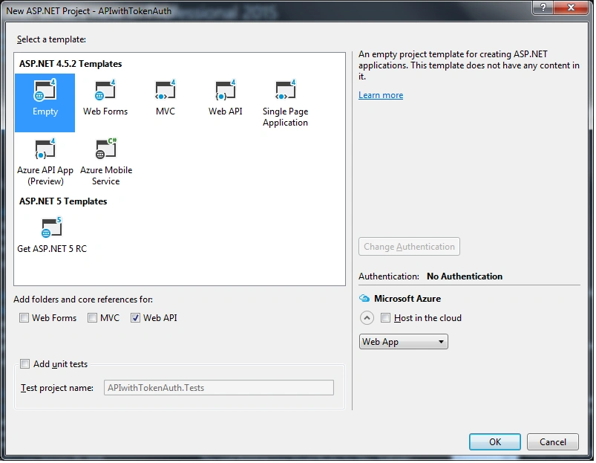
Task: Choose Single Page Application template icon
Action: pos(286,90)
